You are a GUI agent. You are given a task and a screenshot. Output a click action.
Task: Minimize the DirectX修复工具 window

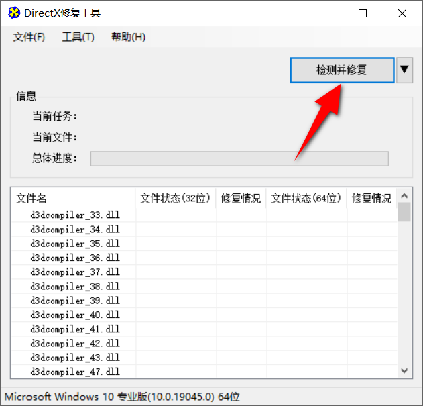(x=324, y=13)
